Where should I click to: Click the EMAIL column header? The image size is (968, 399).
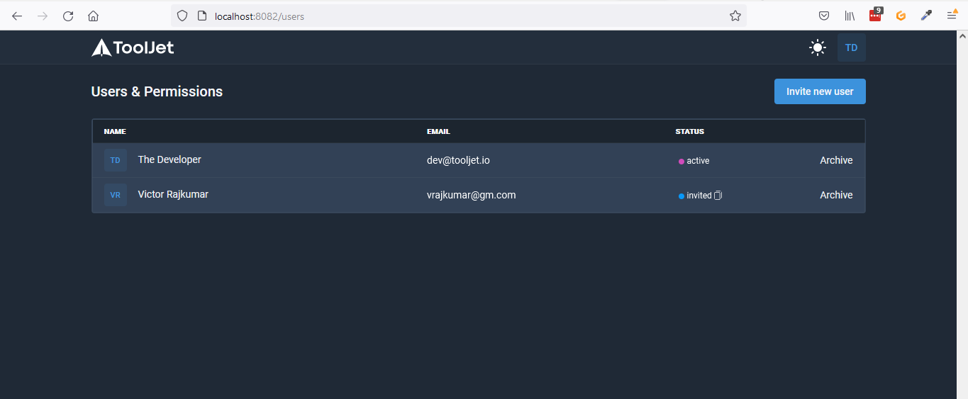438,132
